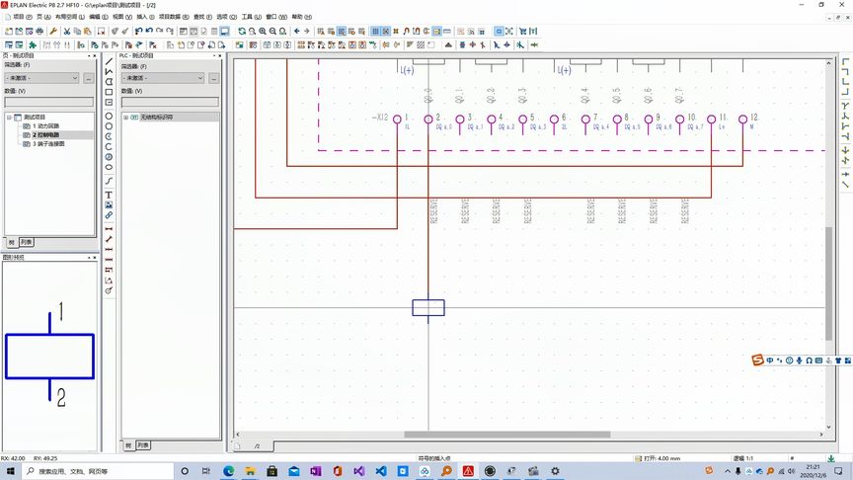Switch page navigator to 列表 tab
This screenshot has height=480, width=853.
[x=27, y=242]
